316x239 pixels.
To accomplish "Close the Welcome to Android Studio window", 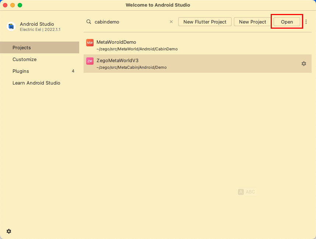I will click(x=5, y=5).
